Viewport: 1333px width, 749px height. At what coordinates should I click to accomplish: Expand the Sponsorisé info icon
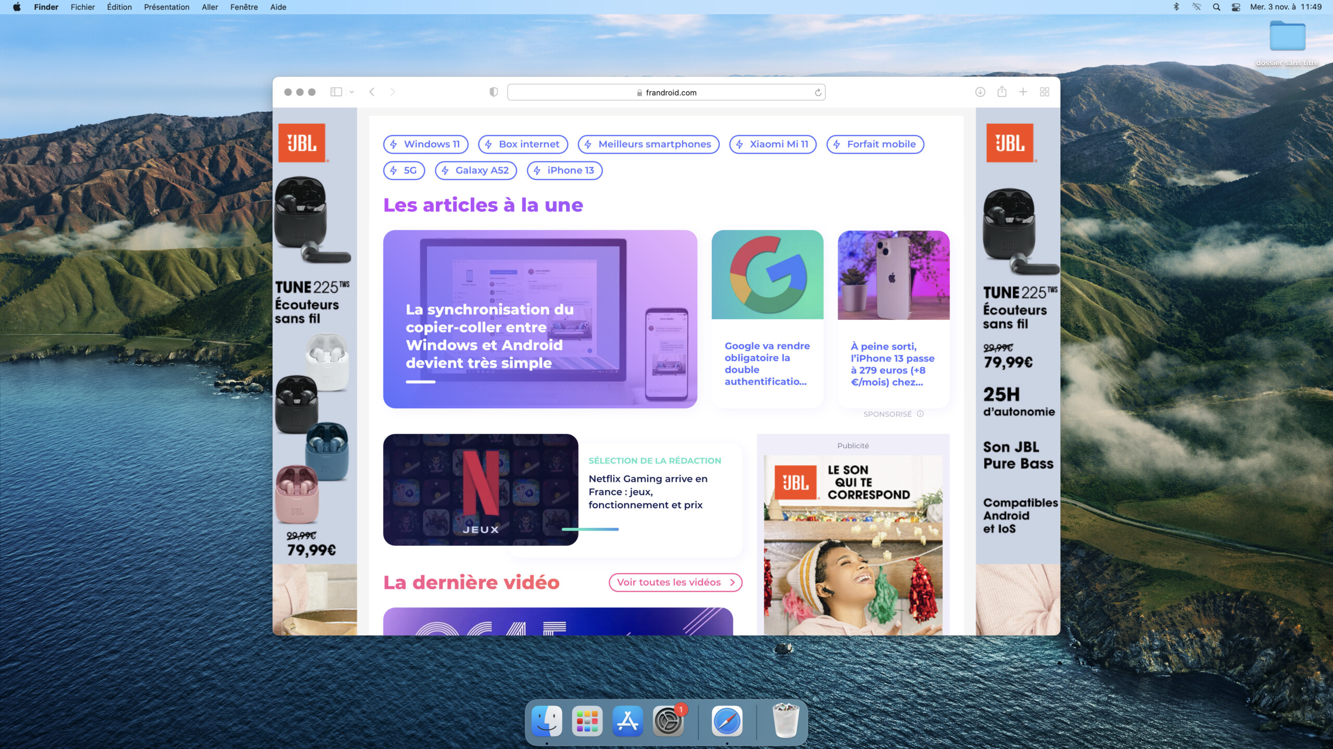pos(920,414)
